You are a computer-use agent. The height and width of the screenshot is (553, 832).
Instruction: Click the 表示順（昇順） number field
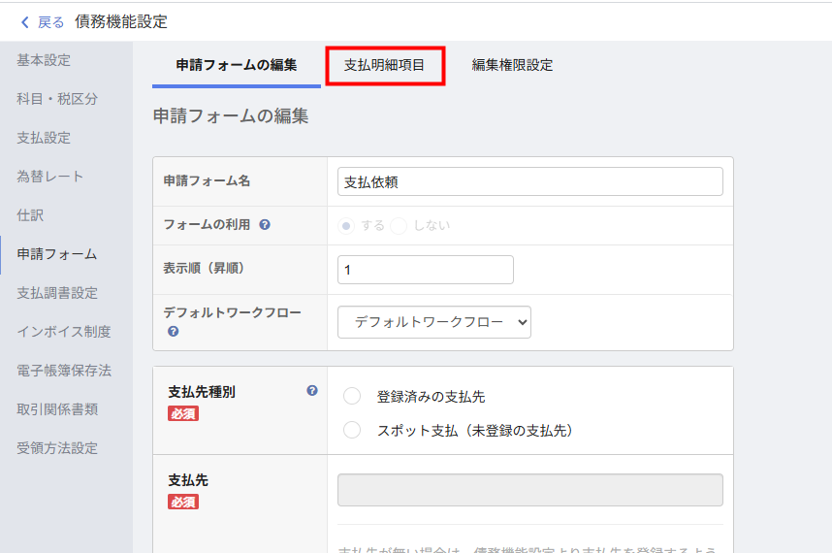pos(425,270)
